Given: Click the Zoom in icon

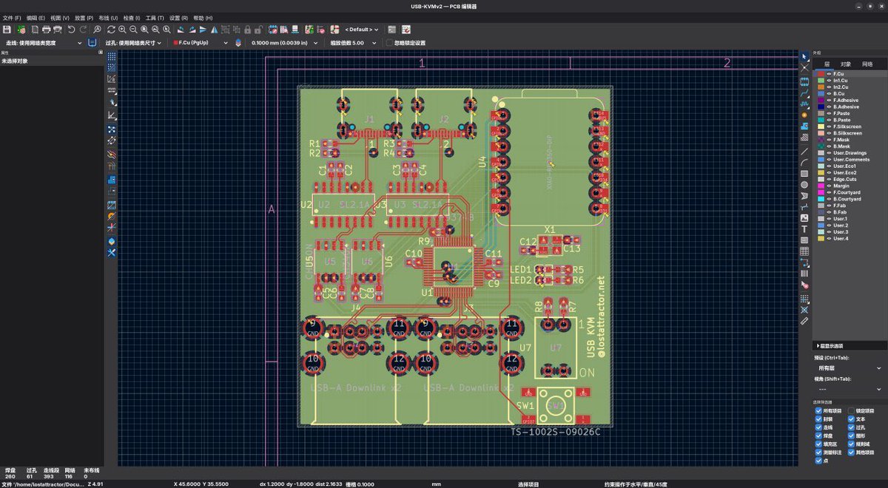Looking at the screenshot, I should 122,30.
